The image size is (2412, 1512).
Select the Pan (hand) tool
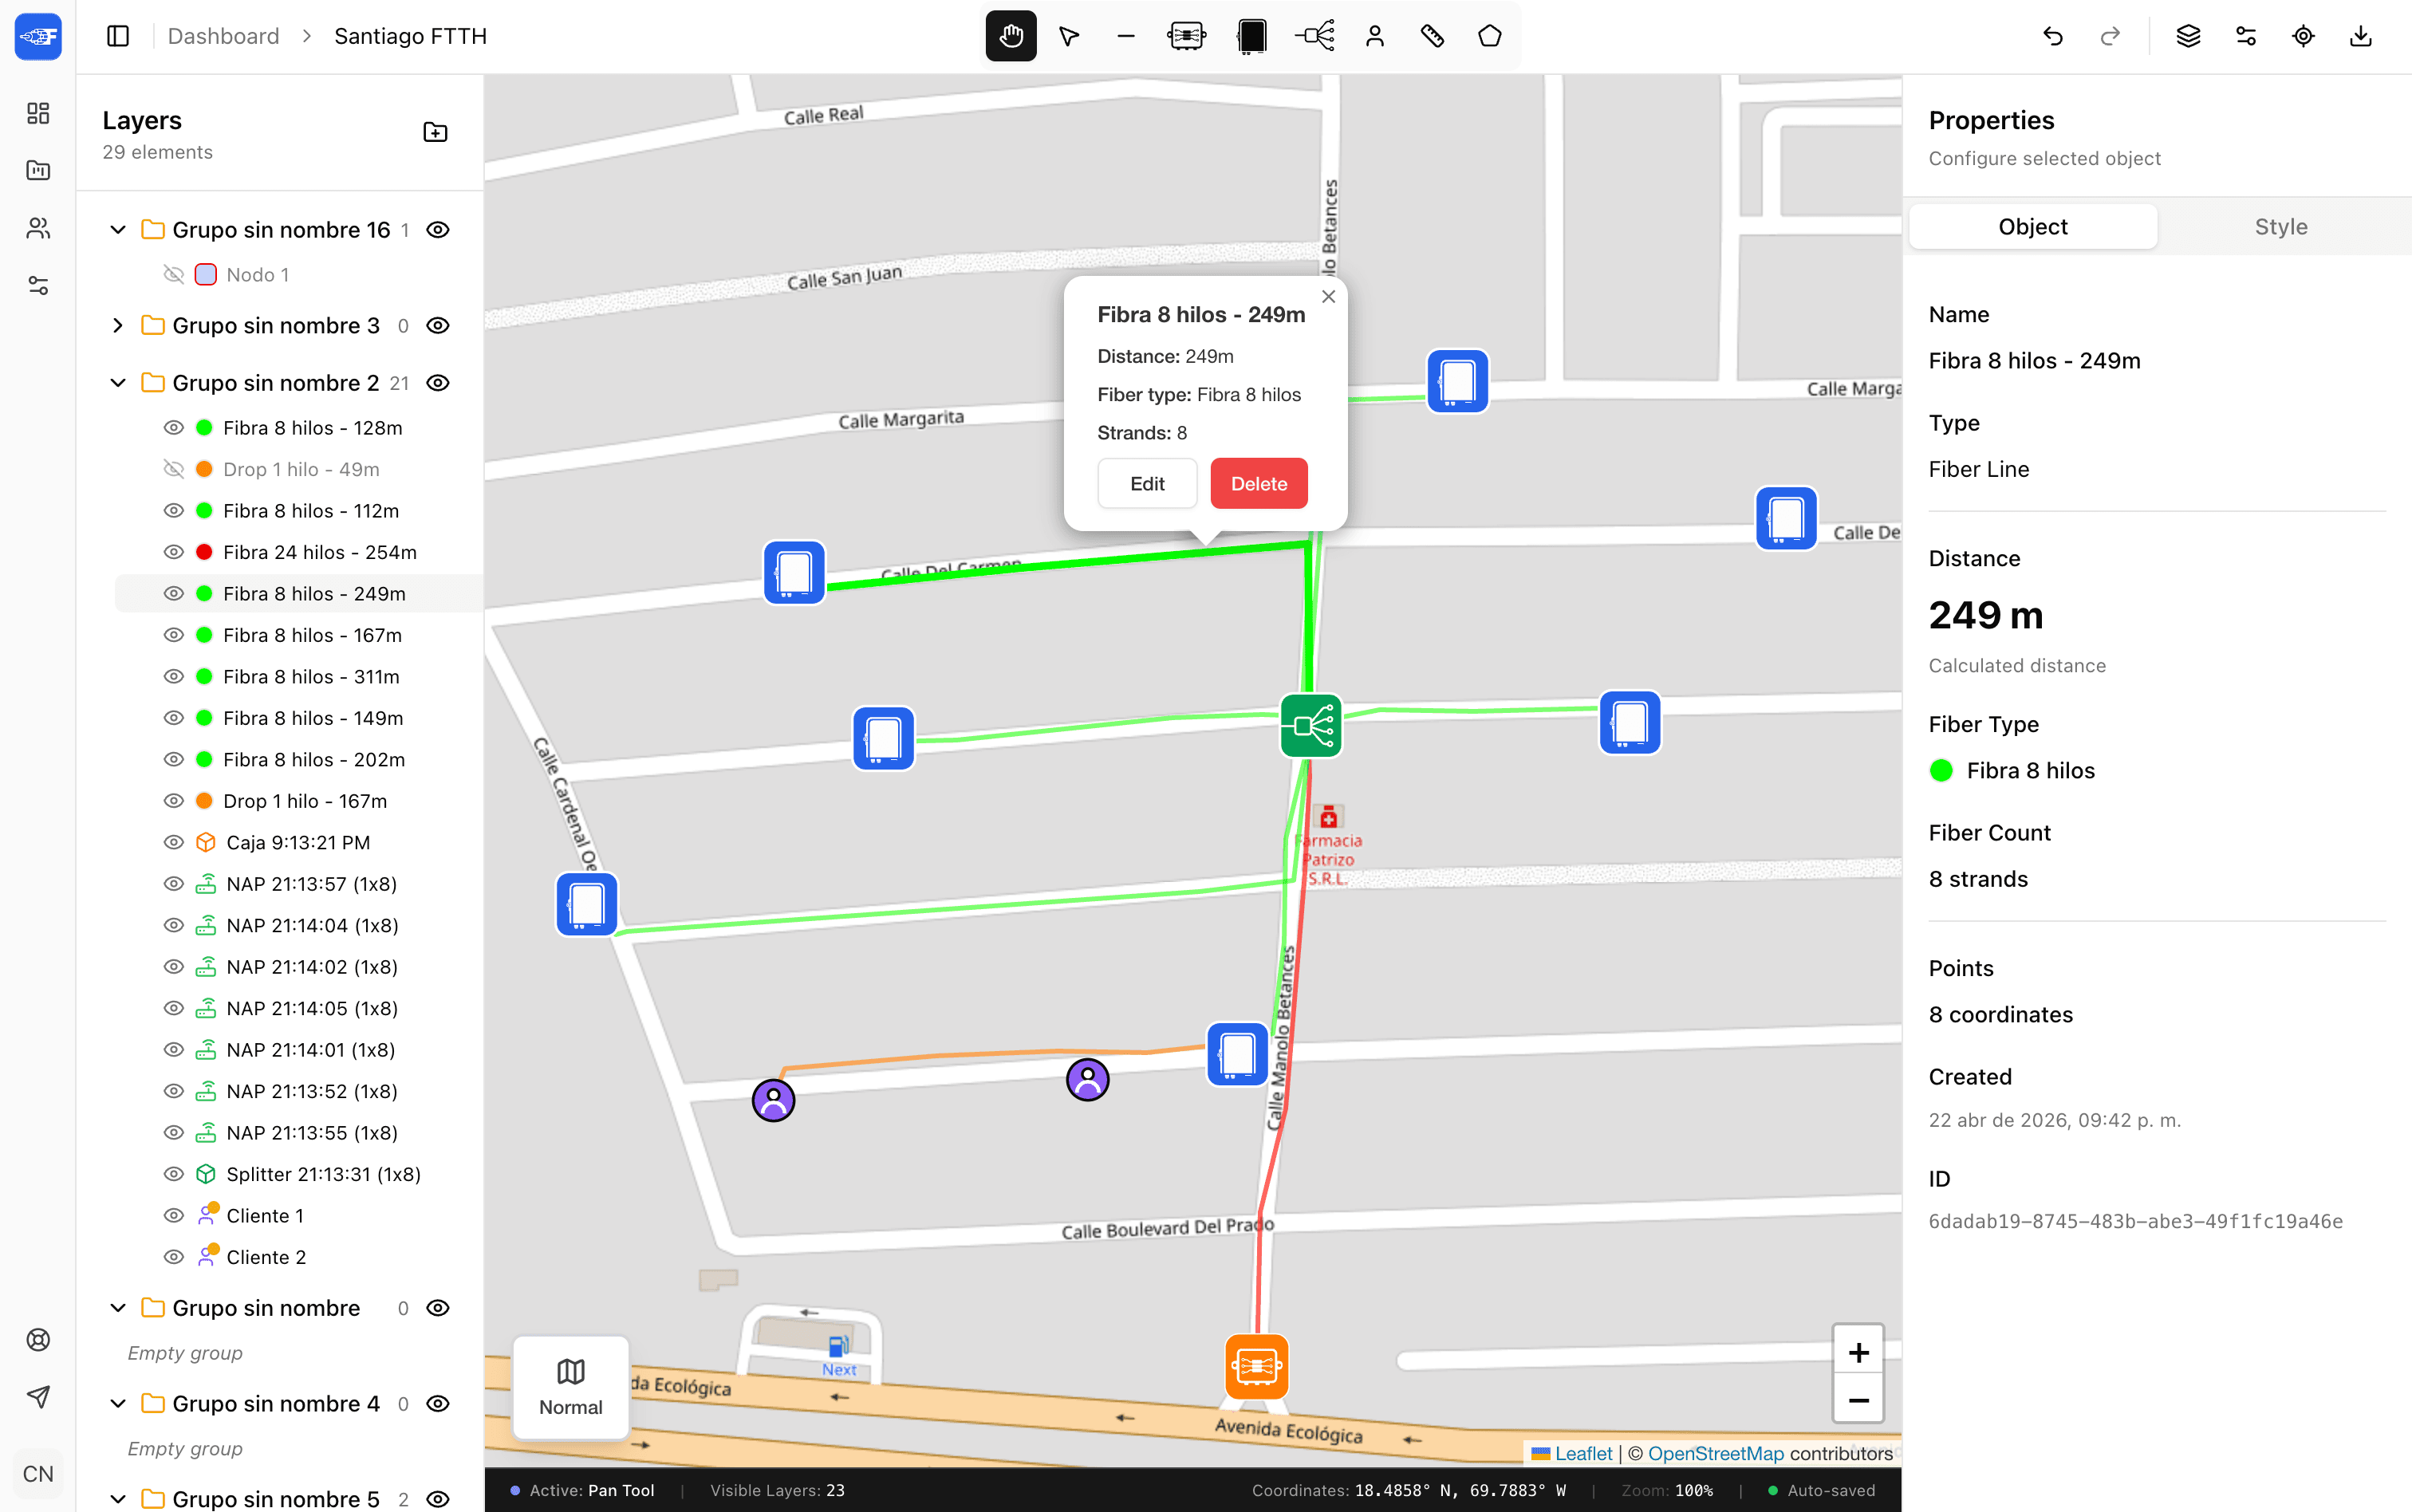1010,36
